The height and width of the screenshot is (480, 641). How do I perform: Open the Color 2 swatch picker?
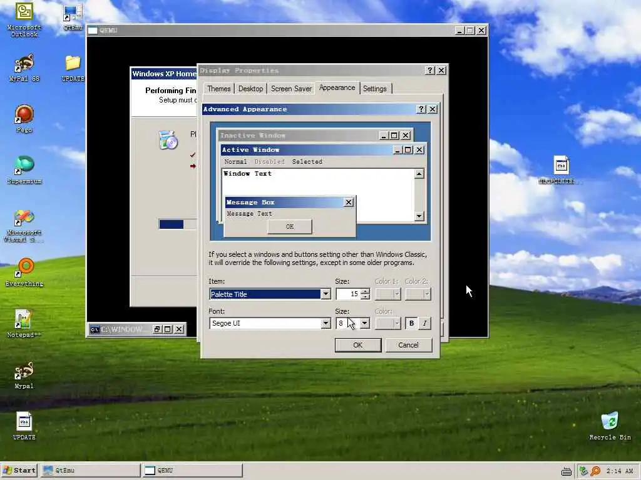418,294
